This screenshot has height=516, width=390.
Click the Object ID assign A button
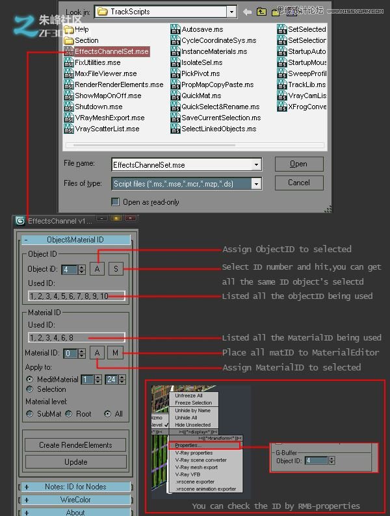coord(97,269)
